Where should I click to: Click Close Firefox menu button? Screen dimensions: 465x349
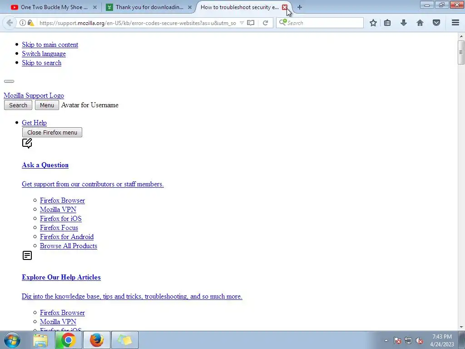click(x=52, y=132)
